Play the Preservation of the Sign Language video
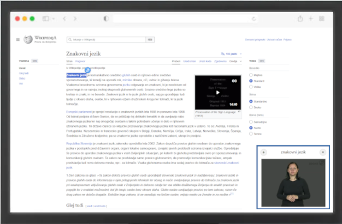 pyautogui.click(x=217, y=92)
